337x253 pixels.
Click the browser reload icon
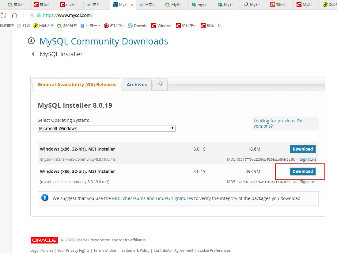click(3, 15)
